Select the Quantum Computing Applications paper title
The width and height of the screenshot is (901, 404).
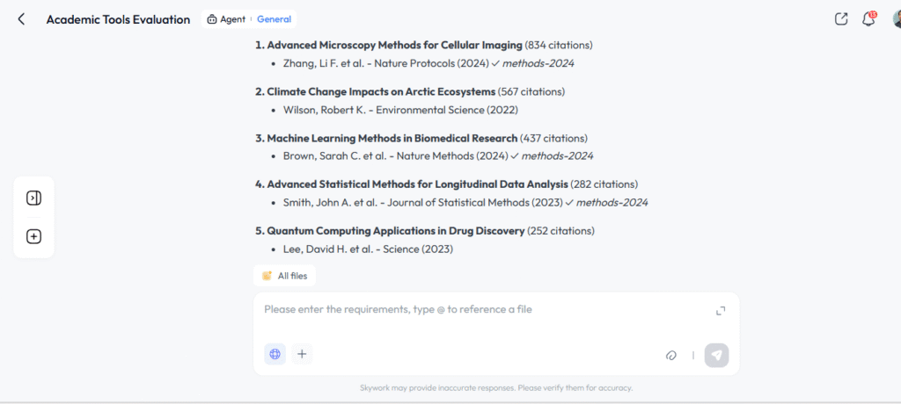(396, 231)
